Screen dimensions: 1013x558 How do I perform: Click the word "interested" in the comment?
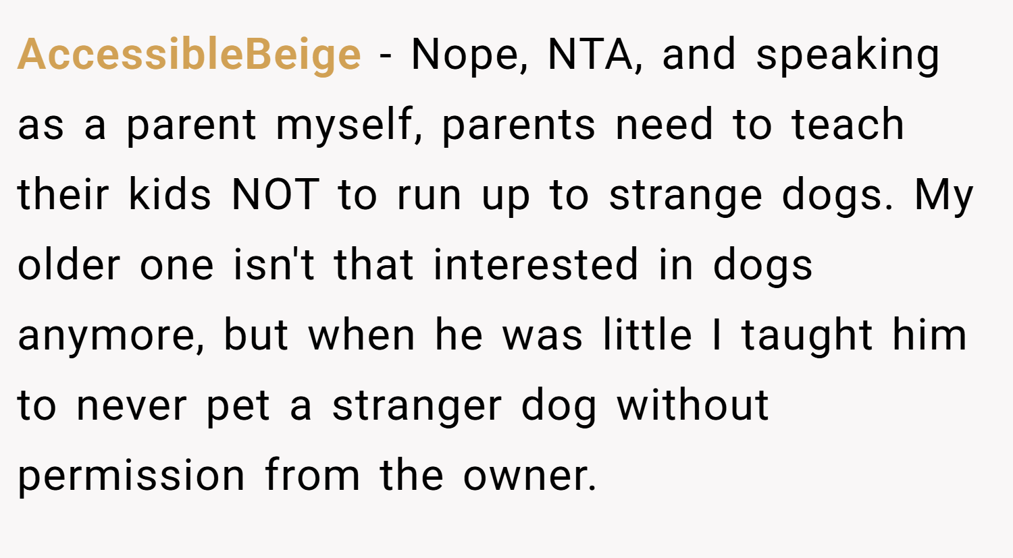pos(536,265)
